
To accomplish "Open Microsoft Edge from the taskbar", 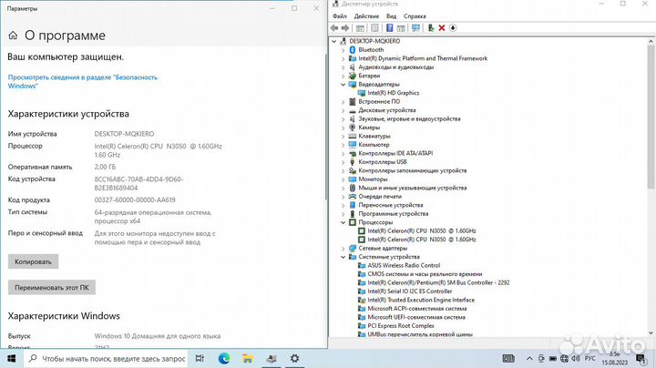I will (x=224, y=360).
